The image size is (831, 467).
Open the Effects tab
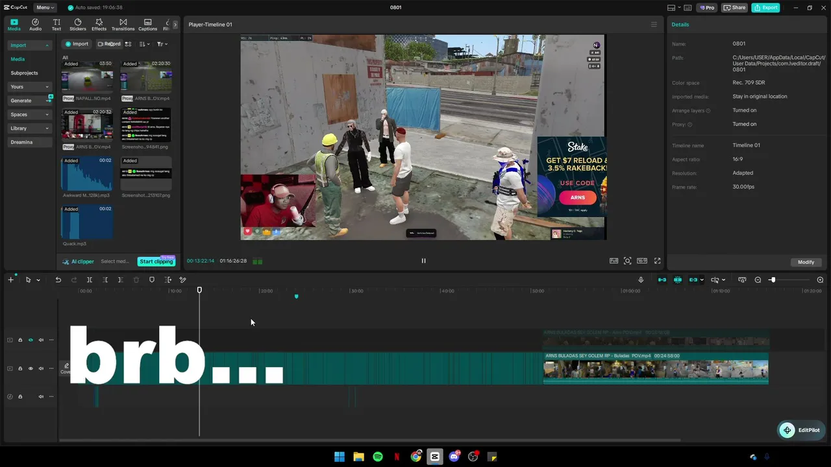pos(99,25)
